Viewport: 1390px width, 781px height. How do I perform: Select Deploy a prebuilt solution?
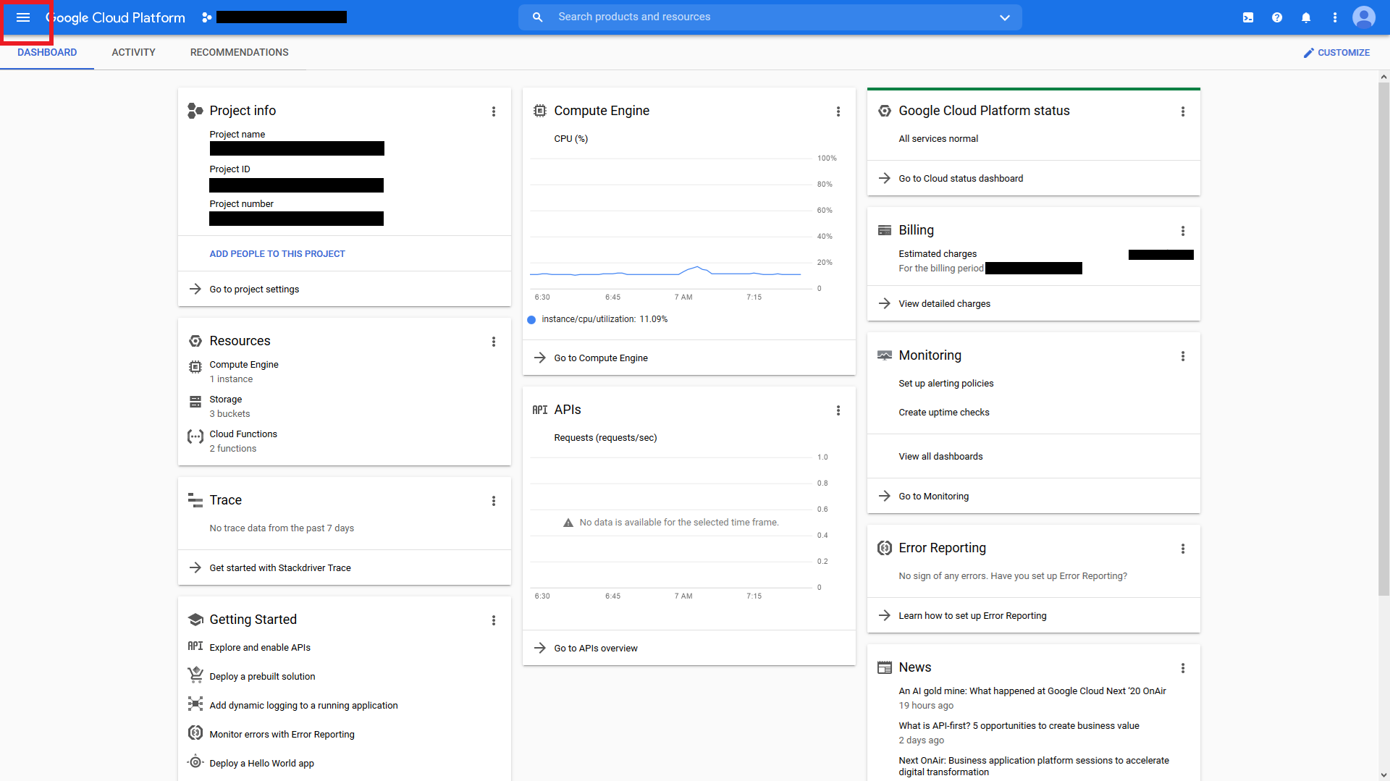262,677
